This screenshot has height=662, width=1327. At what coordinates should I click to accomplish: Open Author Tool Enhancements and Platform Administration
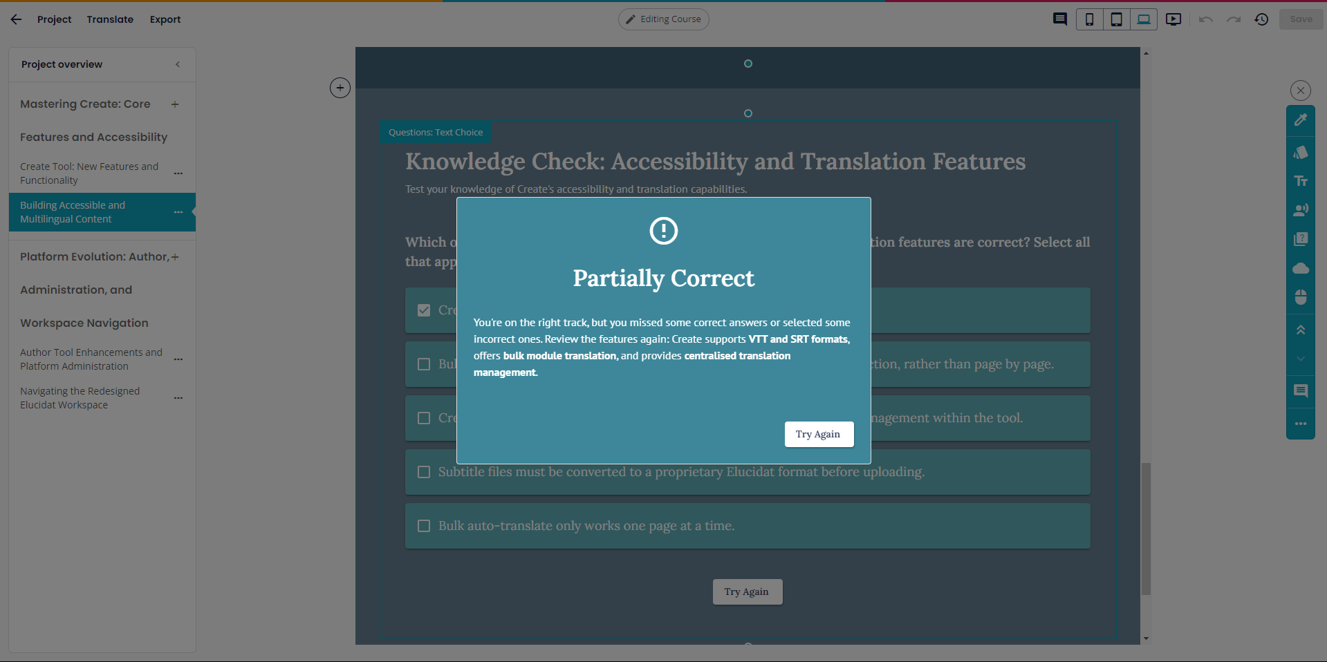click(x=91, y=359)
